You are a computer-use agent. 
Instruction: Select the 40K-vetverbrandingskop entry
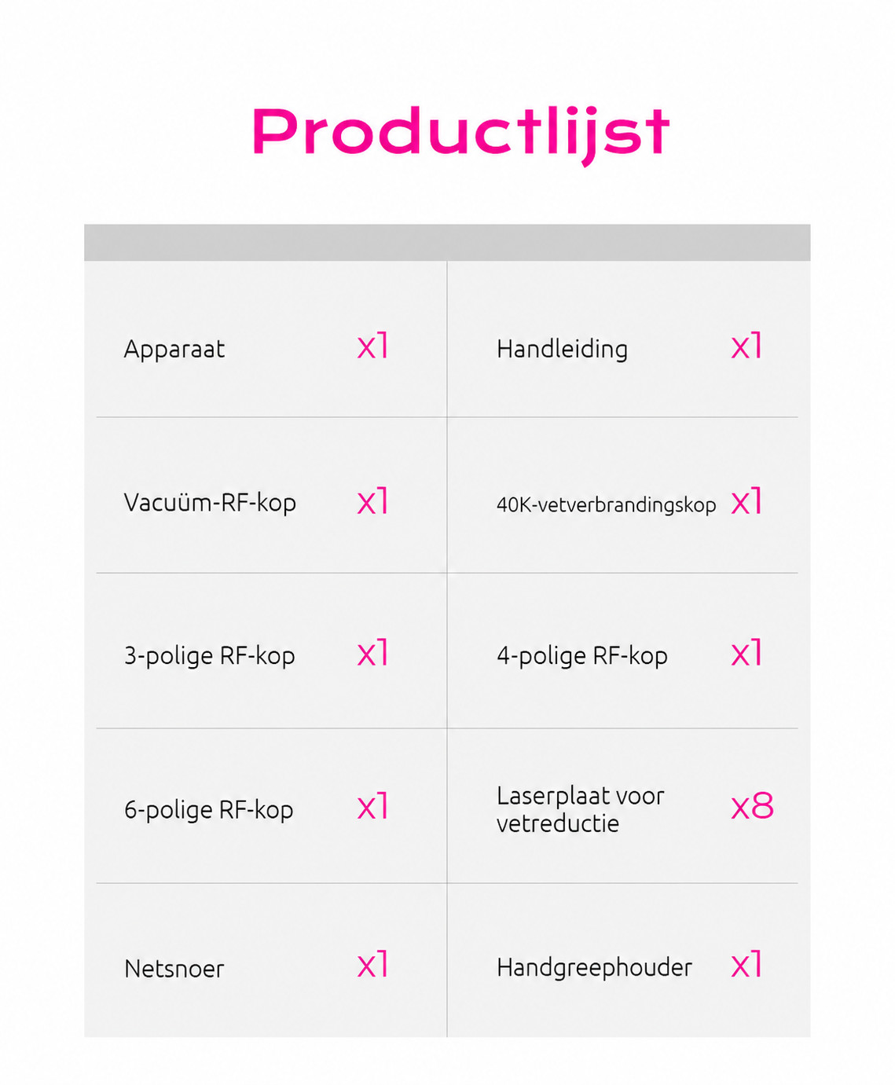[606, 505]
